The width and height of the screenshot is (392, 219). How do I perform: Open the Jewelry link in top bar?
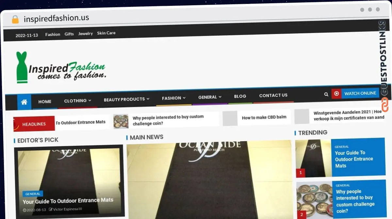tap(86, 33)
